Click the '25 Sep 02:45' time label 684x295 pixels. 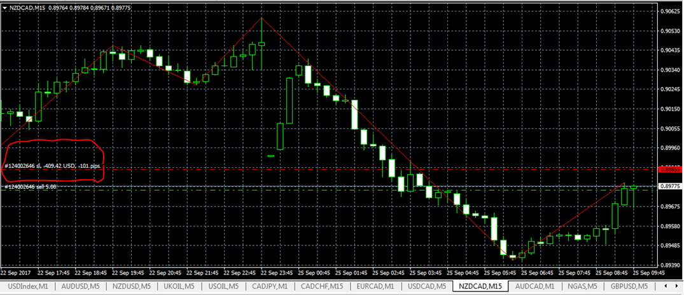tap(389, 272)
